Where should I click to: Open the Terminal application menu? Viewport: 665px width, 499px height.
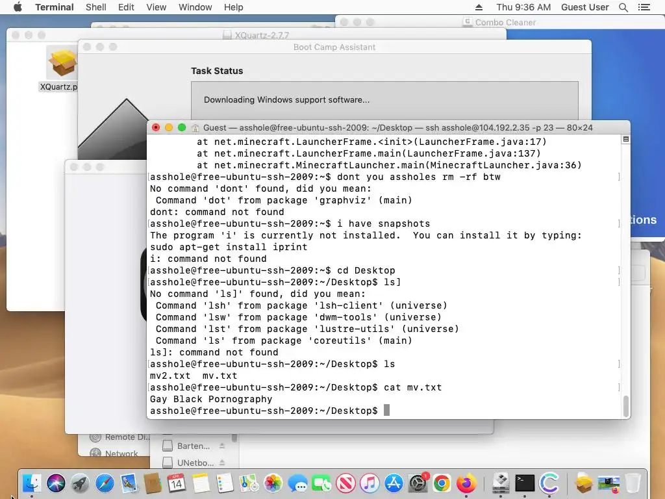[x=55, y=7]
